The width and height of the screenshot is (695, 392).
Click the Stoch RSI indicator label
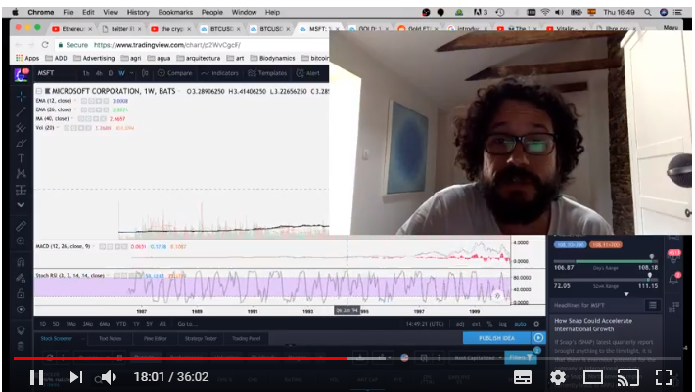(70, 276)
